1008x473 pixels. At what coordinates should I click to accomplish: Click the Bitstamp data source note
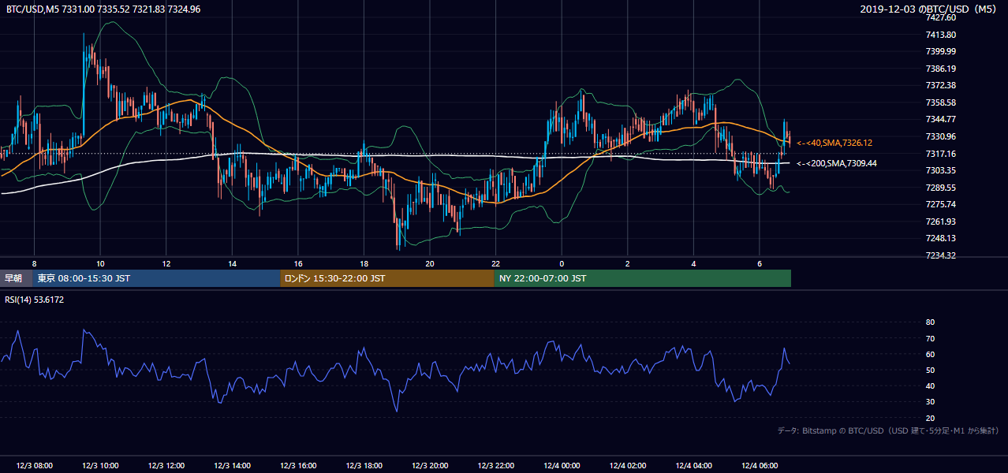pos(889,430)
